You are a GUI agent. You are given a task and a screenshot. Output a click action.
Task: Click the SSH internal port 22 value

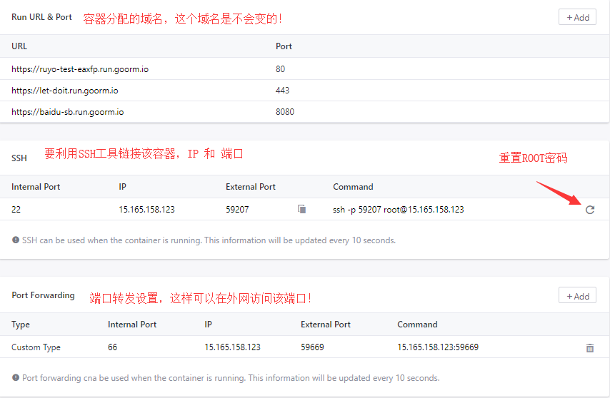(x=16, y=210)
